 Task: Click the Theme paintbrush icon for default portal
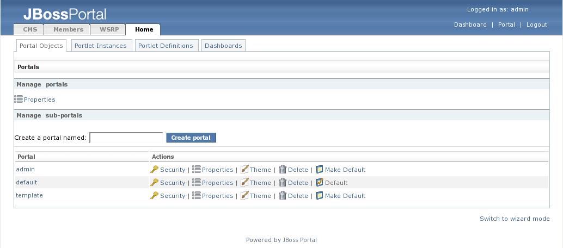[x=244, y=183]
